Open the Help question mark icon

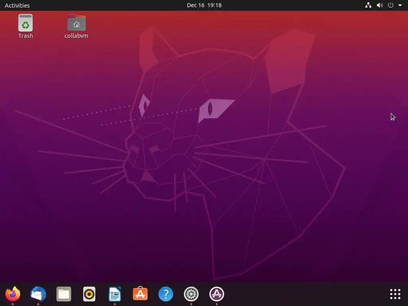point(166,294)
